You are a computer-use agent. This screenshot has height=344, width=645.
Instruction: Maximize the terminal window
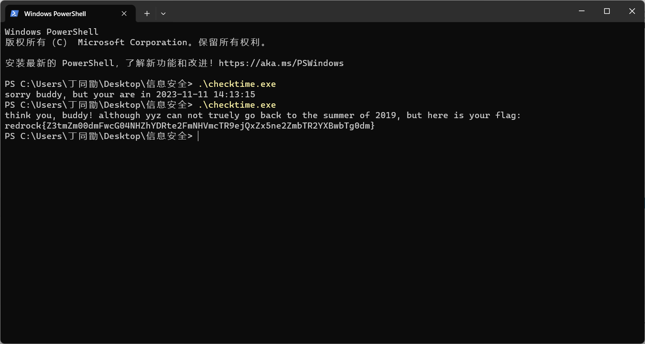(607, 11)
